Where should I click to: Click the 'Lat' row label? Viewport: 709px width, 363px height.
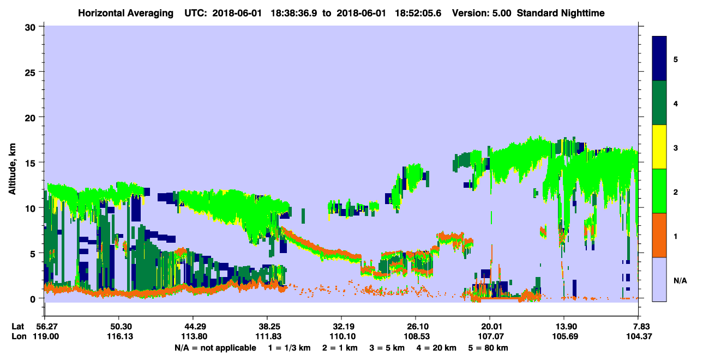click(18, 327)
